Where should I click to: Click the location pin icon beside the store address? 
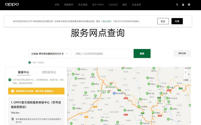(13, 119)
